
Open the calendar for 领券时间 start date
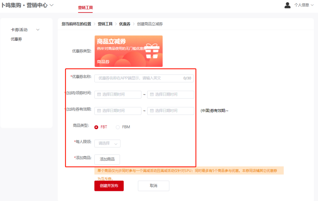(118, 95)
